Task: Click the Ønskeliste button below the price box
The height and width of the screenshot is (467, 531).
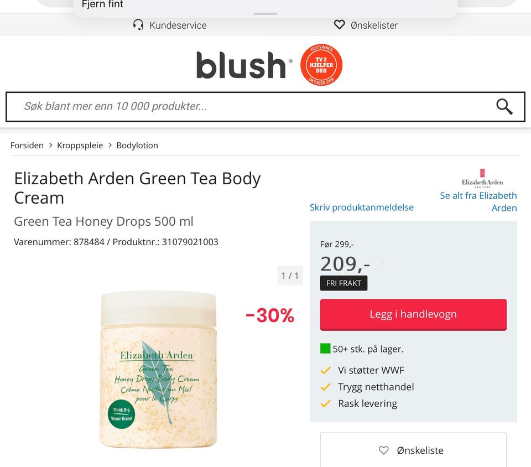Action: pyautogui.click(x=413, y=450)
